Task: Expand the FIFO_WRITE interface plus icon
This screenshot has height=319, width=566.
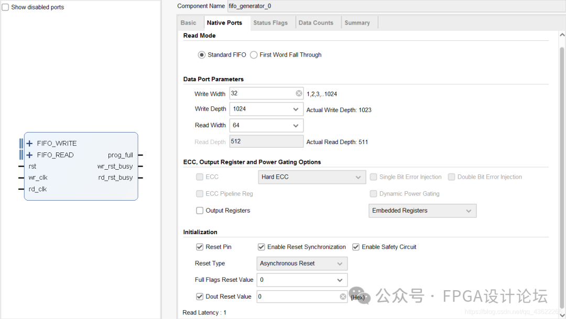Action: (30, 144)
